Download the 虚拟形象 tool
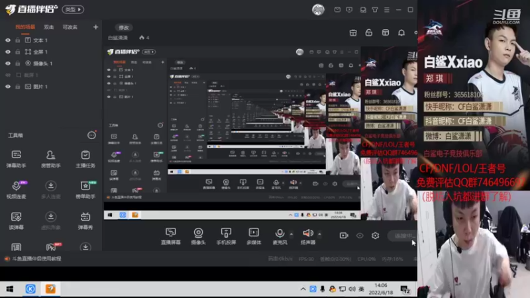 pos(51,221)
